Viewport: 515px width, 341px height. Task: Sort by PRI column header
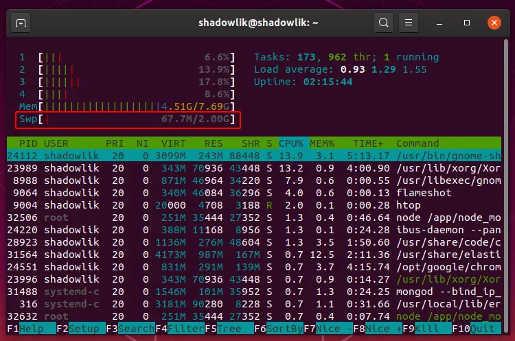point(115,143)
